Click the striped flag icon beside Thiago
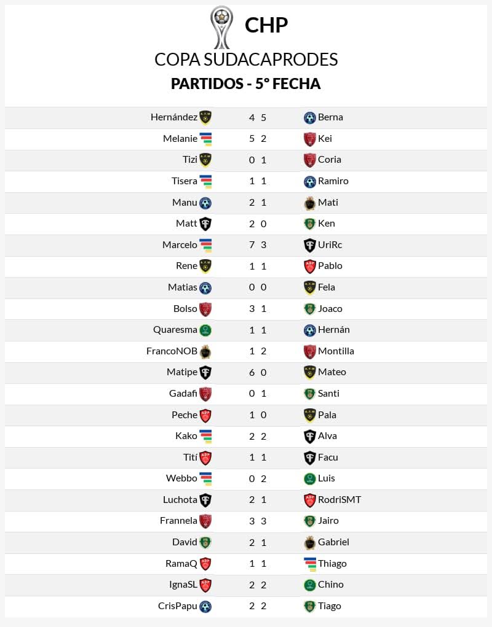Screen dimensions: 492x627 pyautogui.click(x=310, y=564)
